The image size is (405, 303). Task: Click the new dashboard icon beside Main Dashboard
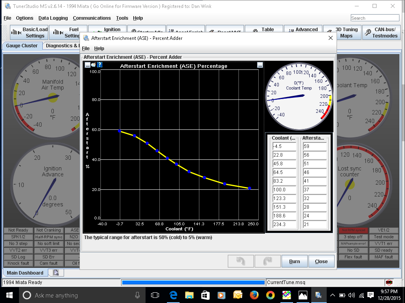tap(56, 273)
